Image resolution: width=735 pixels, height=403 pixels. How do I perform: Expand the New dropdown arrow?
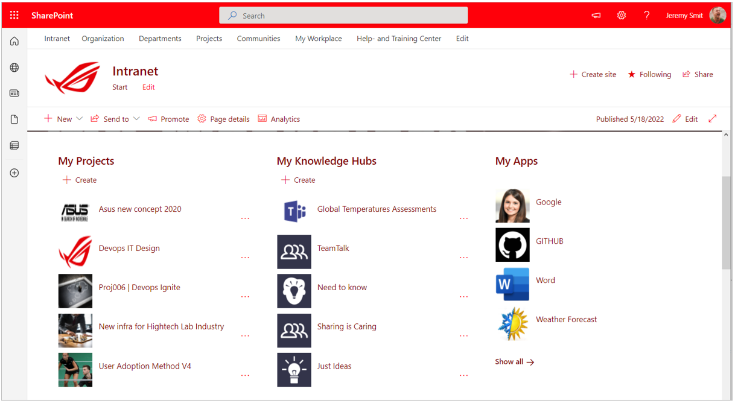79,119
